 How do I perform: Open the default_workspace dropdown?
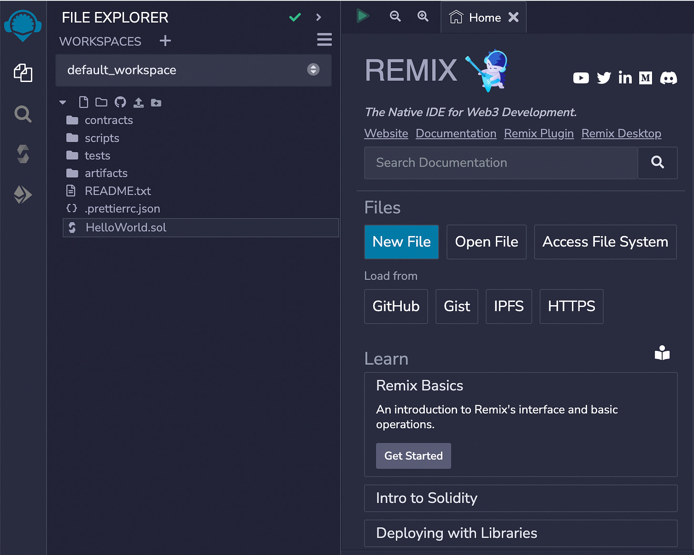coord(194,70)
